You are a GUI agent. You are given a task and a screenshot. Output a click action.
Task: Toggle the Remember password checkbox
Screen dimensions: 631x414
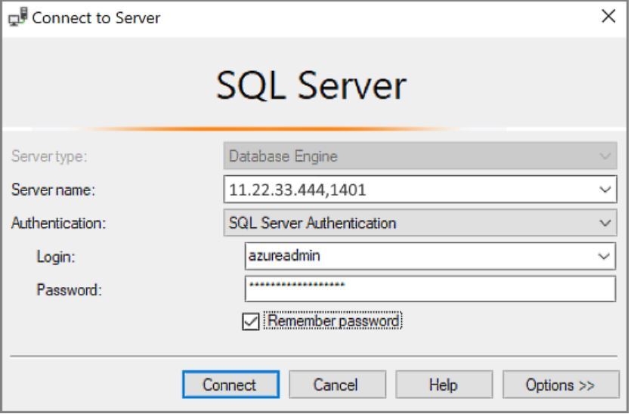coord(251,322)
